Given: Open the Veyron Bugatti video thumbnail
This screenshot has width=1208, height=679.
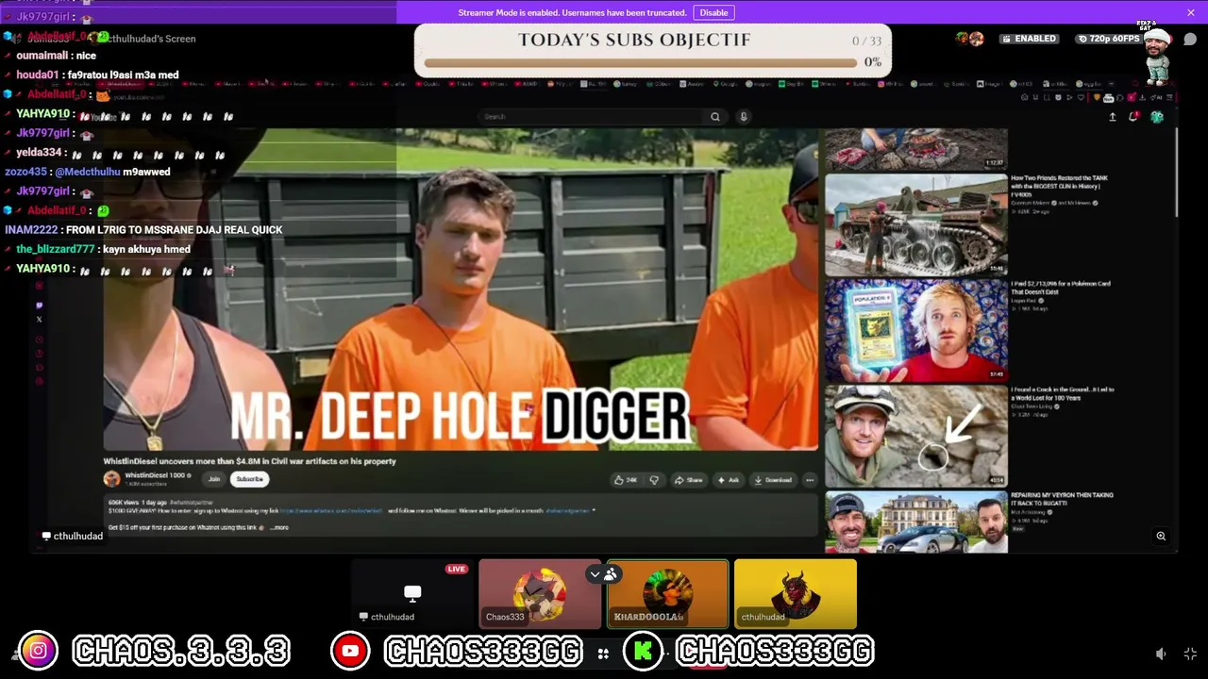Looking at the screenshot, I should click(916, 522).
